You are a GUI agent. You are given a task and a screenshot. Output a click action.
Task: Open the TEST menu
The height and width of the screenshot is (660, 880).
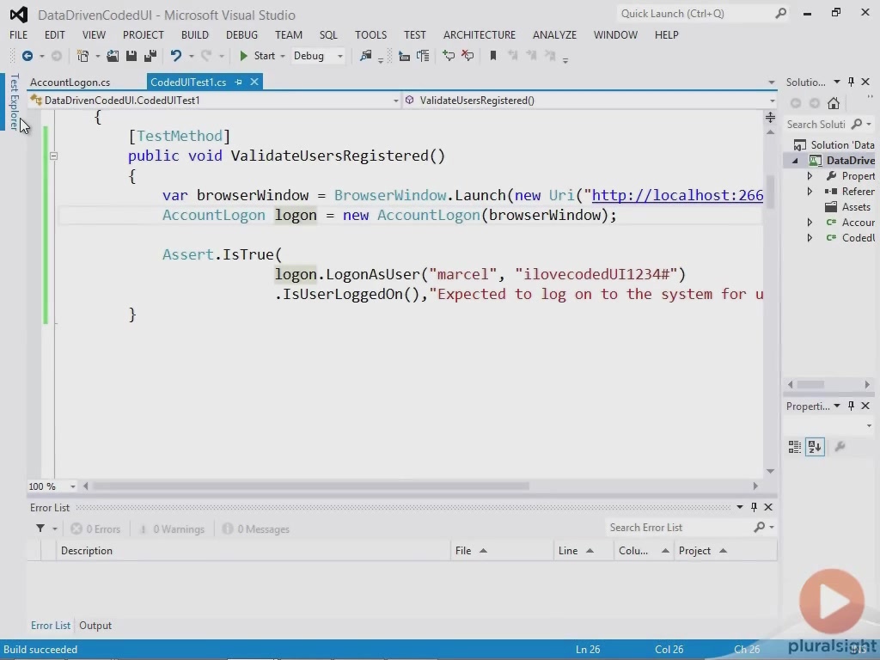415,34
